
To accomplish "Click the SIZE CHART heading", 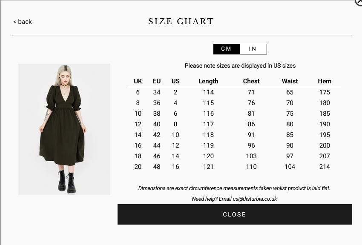I will pyautogui.click(x=181, y=21).
